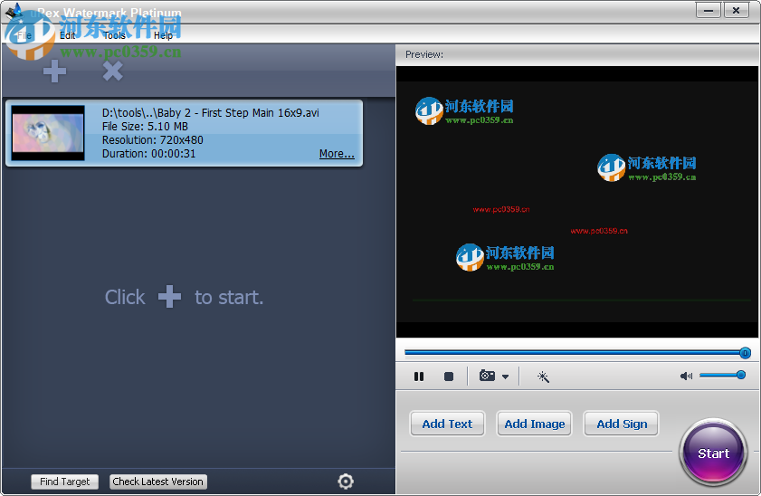Click 'File Size: 5.10 MB' text
The height and width of the screenshot is (496, 761).
point(145,126)
